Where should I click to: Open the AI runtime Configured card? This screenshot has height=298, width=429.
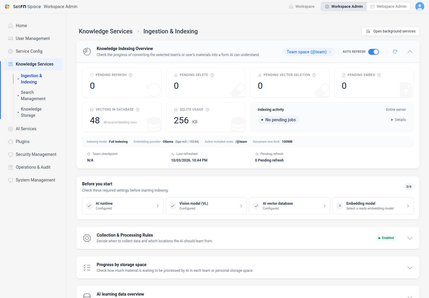[x=122, y=206]
